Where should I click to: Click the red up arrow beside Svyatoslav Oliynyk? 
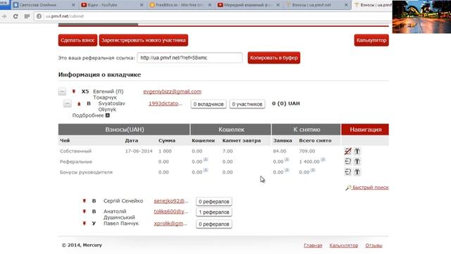click(x=79, y=104)
